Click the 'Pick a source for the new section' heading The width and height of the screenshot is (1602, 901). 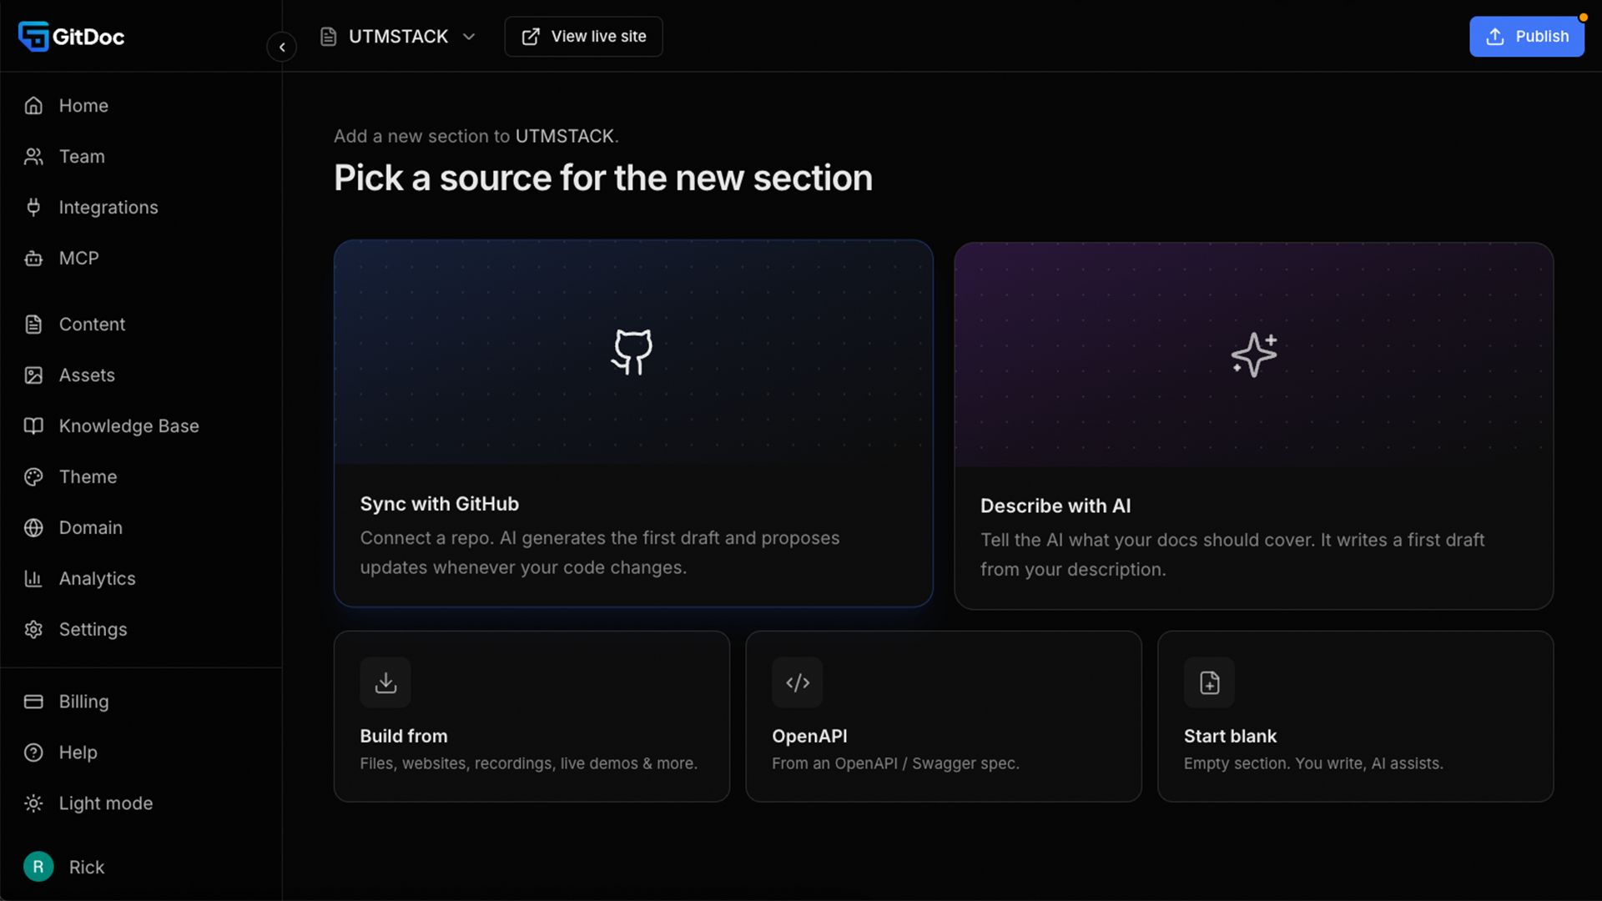603,179
